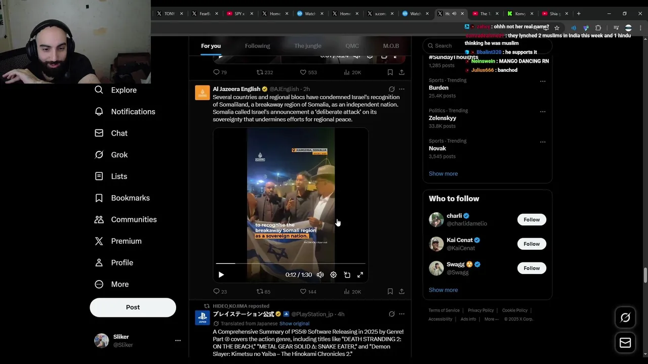
Task: Open the @AJEnglish handle link
Action: tap(284, 89)
